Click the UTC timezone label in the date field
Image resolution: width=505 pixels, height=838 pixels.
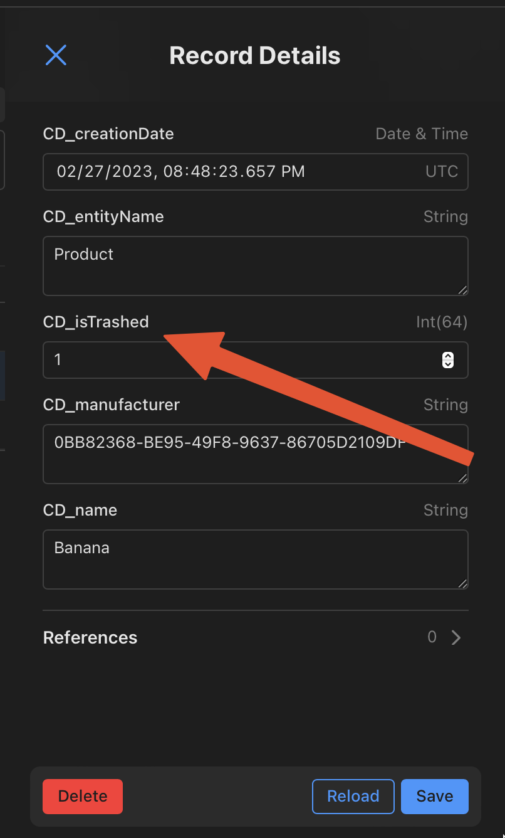(x=442, y=171)
